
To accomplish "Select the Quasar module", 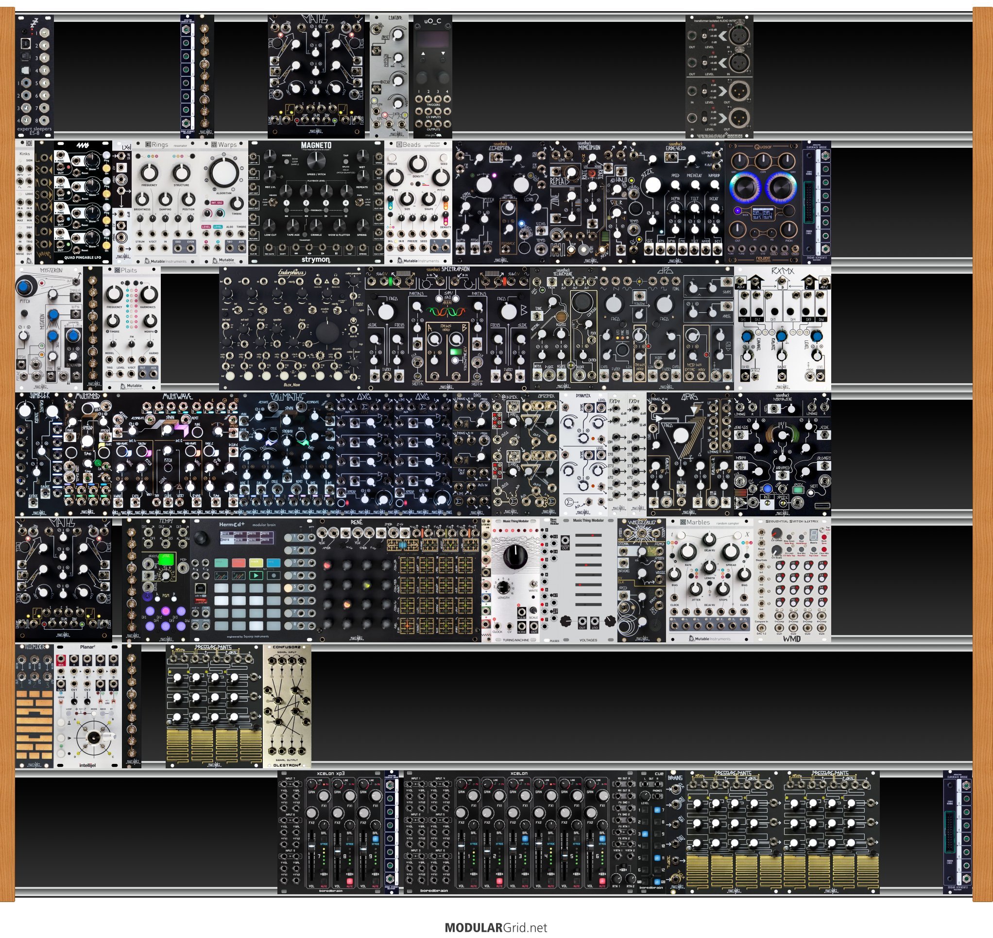I will [x=763, y=202].
